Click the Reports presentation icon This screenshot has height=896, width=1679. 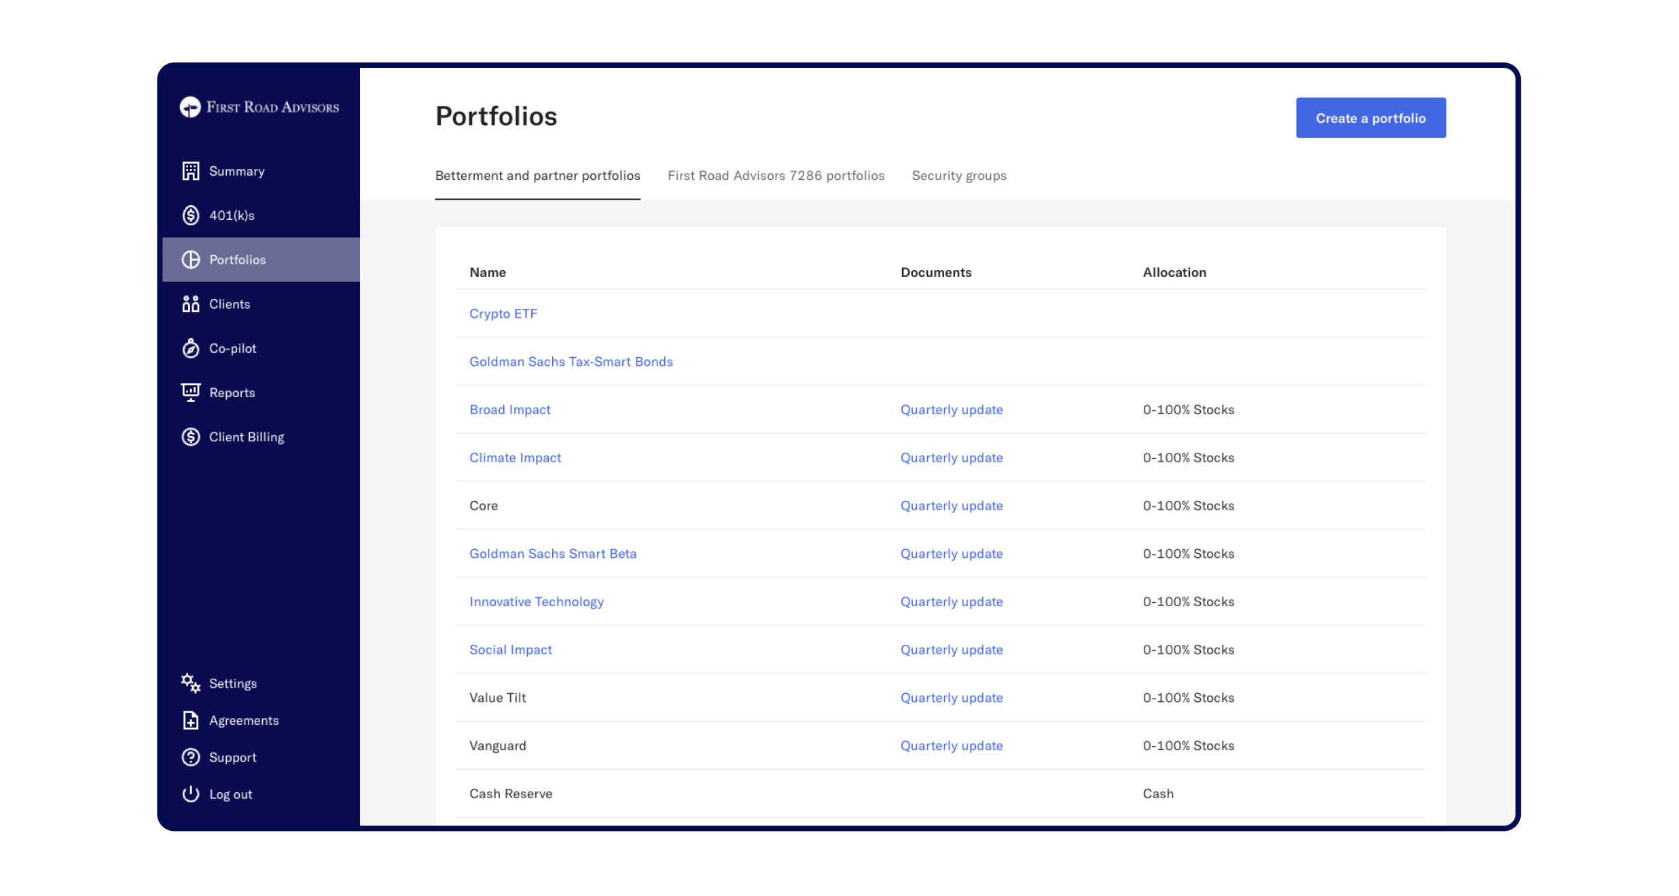pos(191,392)
